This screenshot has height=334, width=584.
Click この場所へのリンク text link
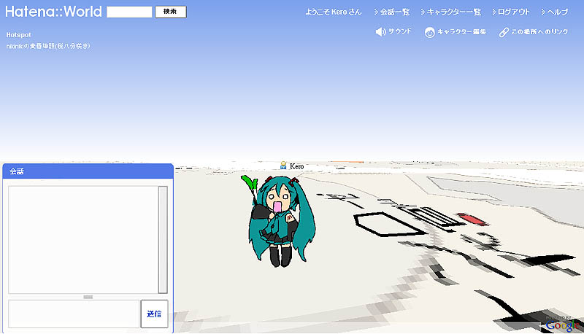[539, 32]
